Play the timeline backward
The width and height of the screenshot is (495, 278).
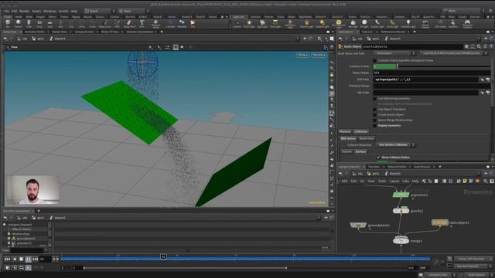[15, 259]
